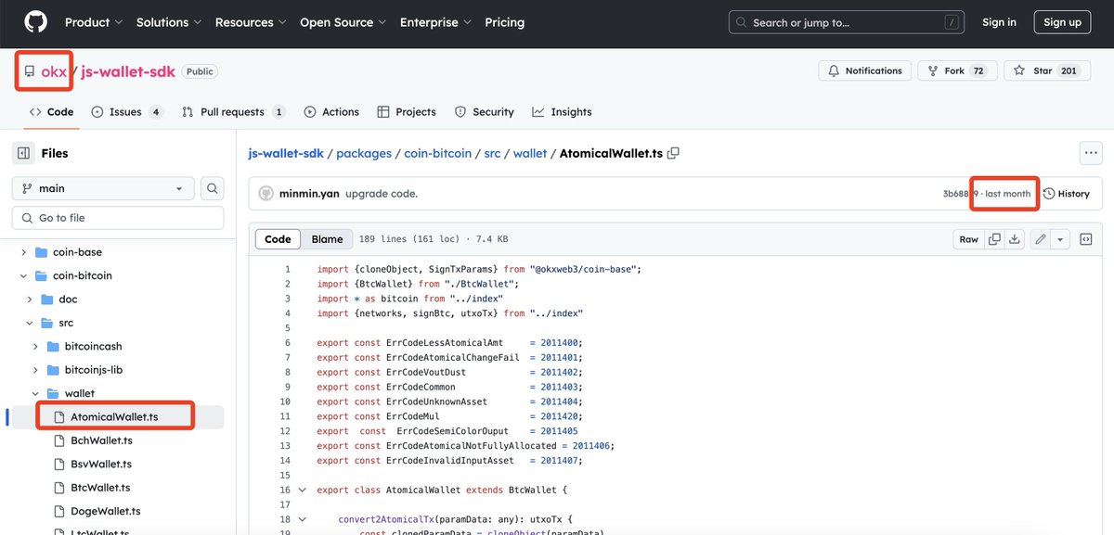Open the Solutions menu
The width and height of the screenshot is (1114, 535).
[x=168, y=22]
